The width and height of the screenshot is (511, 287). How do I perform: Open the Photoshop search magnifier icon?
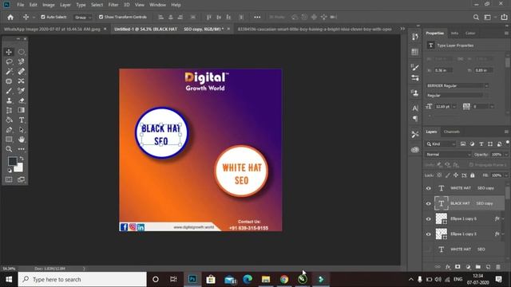(476, 18)
